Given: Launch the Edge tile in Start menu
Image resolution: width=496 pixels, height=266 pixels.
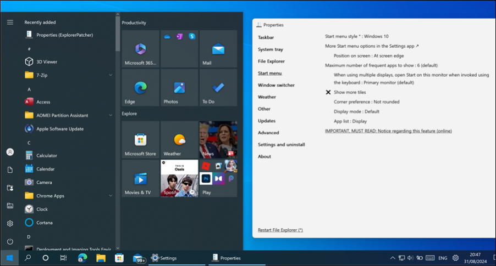Looking at the screenshot, I should coord(140,88).
